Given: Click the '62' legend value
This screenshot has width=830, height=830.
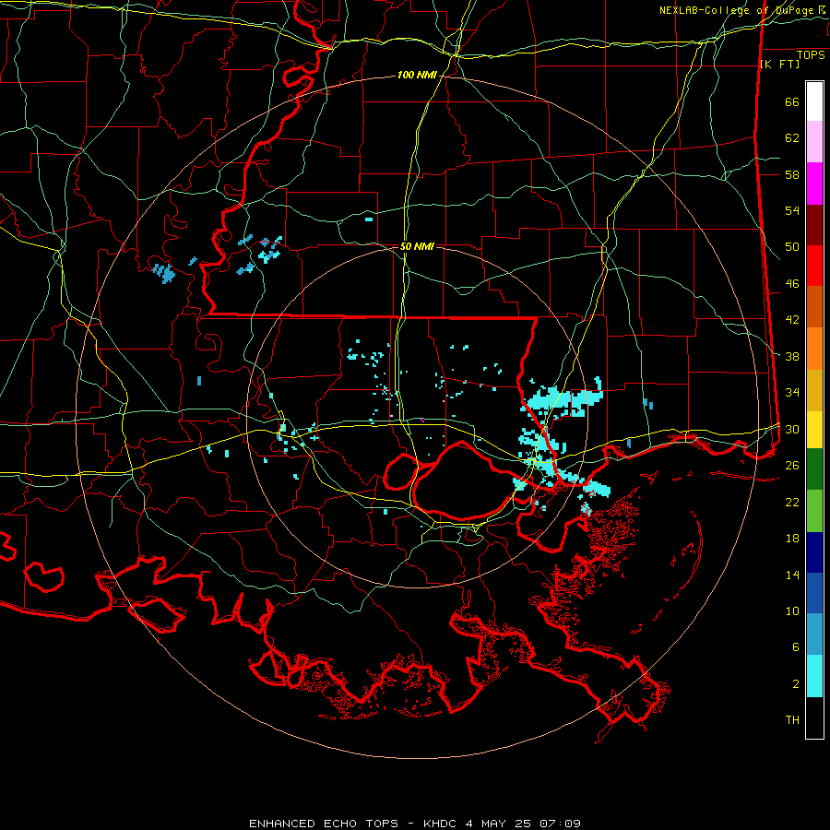Looking at the screenshot, I should click(792, 138).
